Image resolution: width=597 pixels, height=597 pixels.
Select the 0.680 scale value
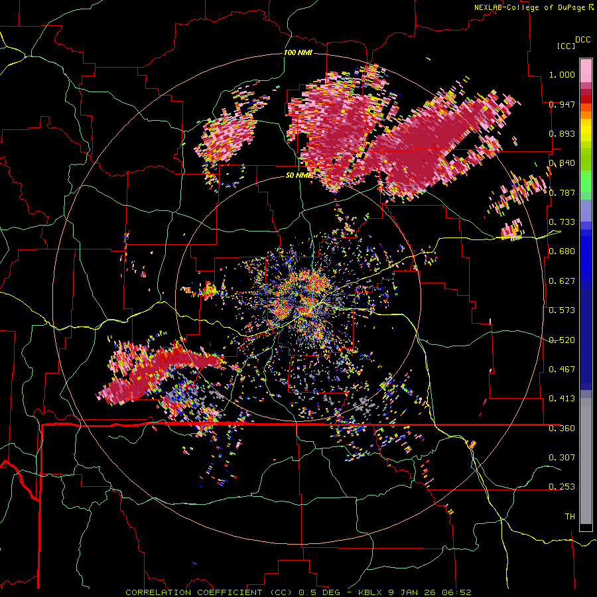pyautogui.click(x=562, y=251)
